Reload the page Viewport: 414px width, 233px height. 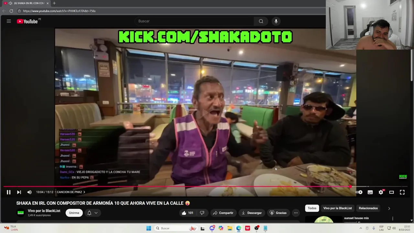[x=11, y=11]
